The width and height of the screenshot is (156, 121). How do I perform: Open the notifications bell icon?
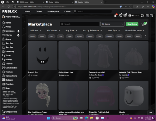click(115, 15)
